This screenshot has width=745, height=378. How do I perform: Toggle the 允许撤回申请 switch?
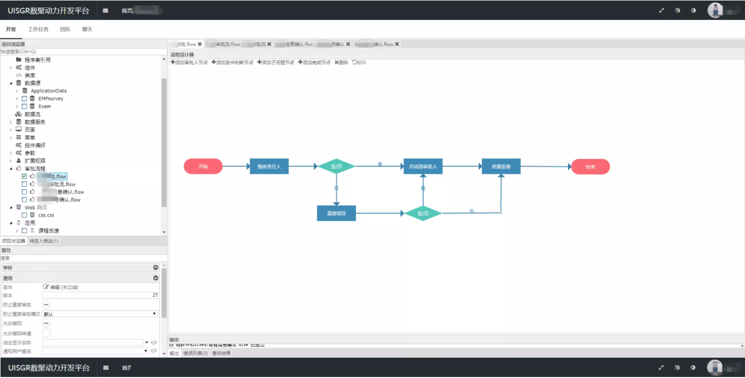coord(46,333)
